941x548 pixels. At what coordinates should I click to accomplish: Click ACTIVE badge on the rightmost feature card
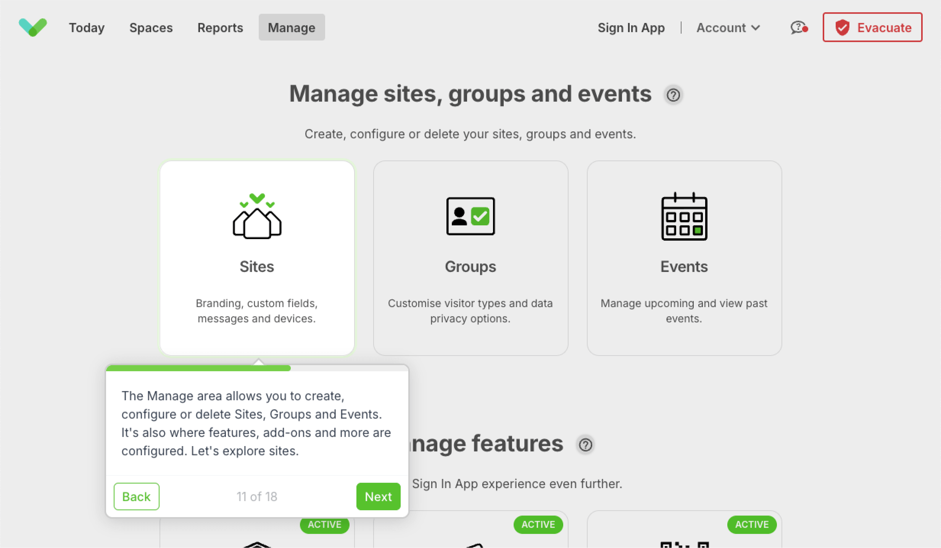752,524
